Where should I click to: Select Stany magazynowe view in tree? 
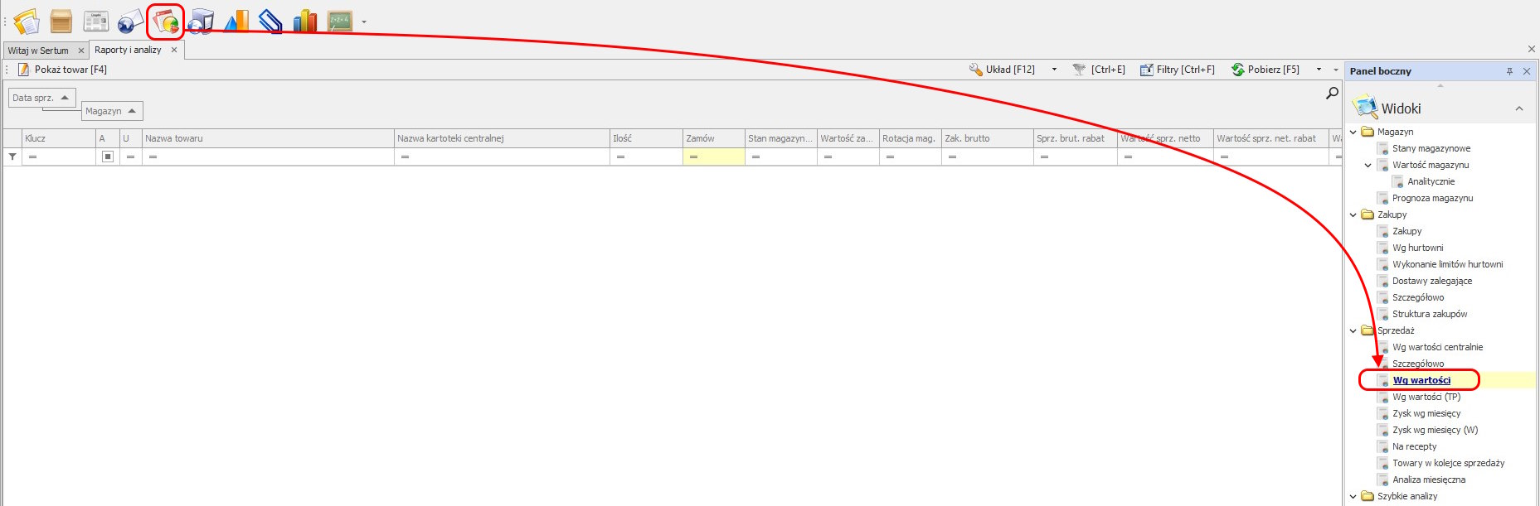1431,148
